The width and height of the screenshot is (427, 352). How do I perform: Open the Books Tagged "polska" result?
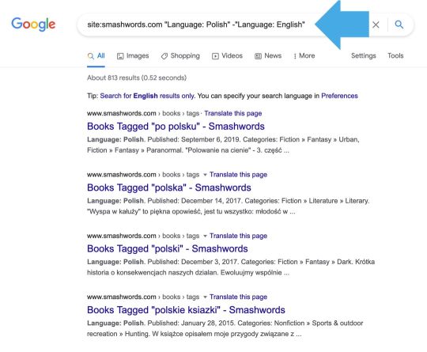(169, 187)
